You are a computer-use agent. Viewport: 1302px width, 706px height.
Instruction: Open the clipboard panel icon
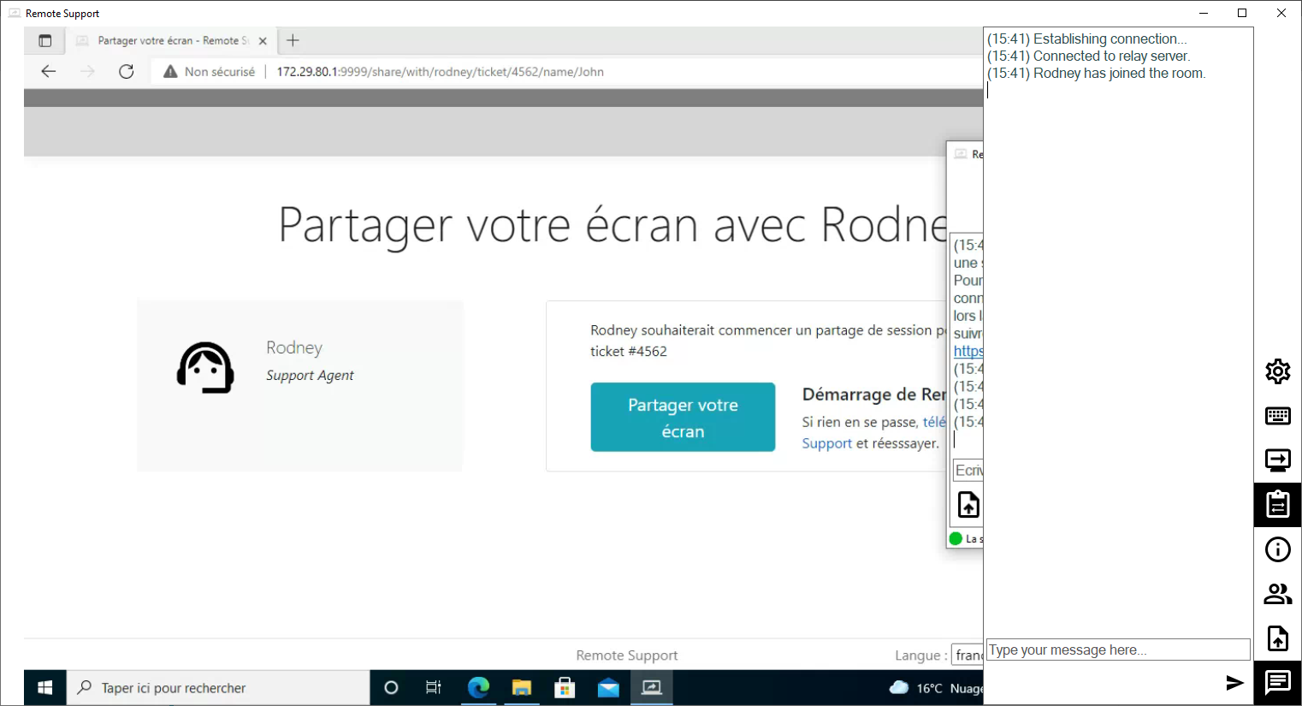(1277, 505)
